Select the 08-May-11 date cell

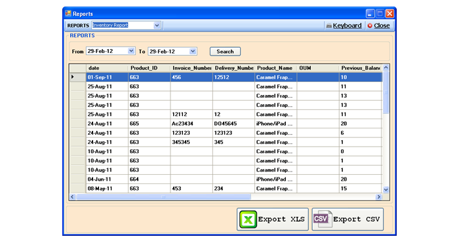[x=107, y=189]
